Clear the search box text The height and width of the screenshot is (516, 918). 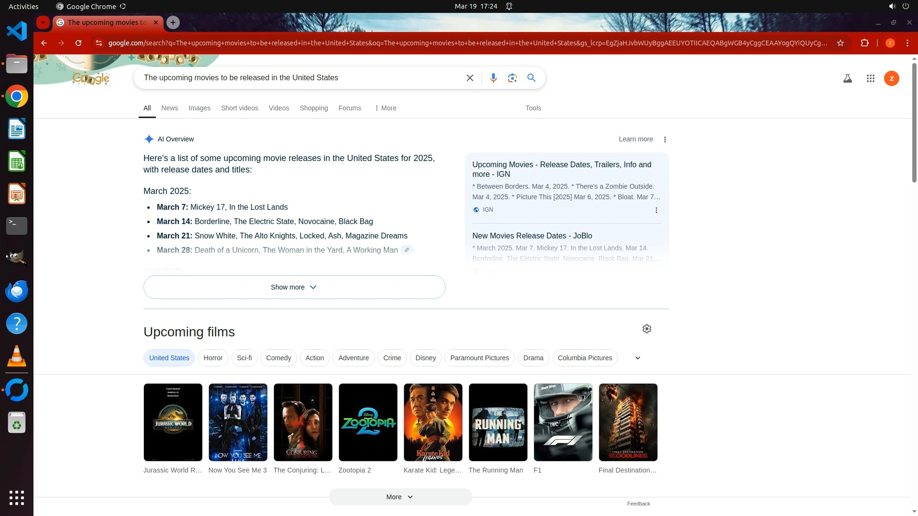pos(470,78)
